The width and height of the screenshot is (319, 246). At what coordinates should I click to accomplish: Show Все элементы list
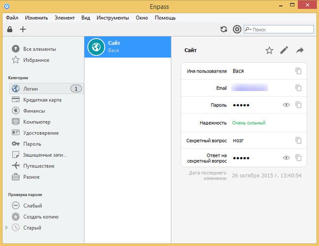click(x=39, y=49)
